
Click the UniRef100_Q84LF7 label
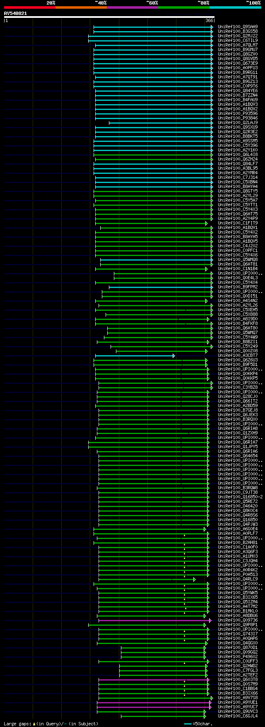[238, 164]
